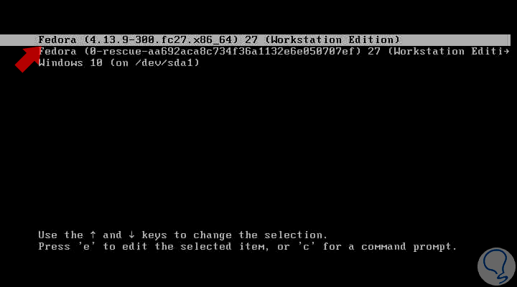
Task: Select the Fedora 0-rescue boot entry
Action: 274,52
